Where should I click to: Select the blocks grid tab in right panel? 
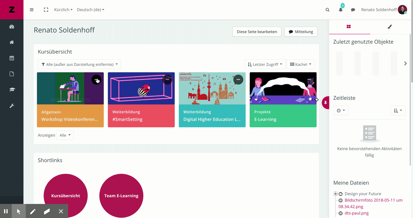click(349, 27)
